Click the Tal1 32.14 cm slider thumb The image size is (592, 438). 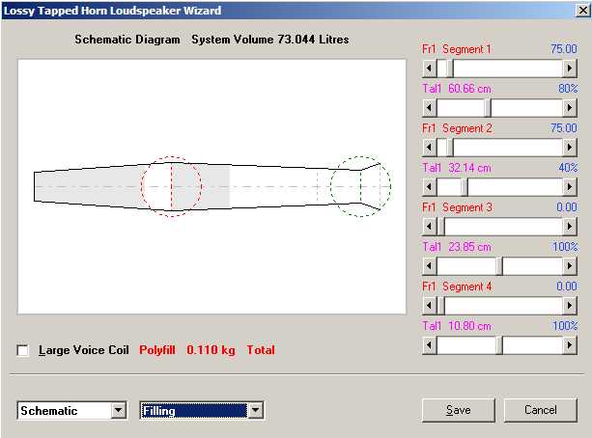pos(464,187)
